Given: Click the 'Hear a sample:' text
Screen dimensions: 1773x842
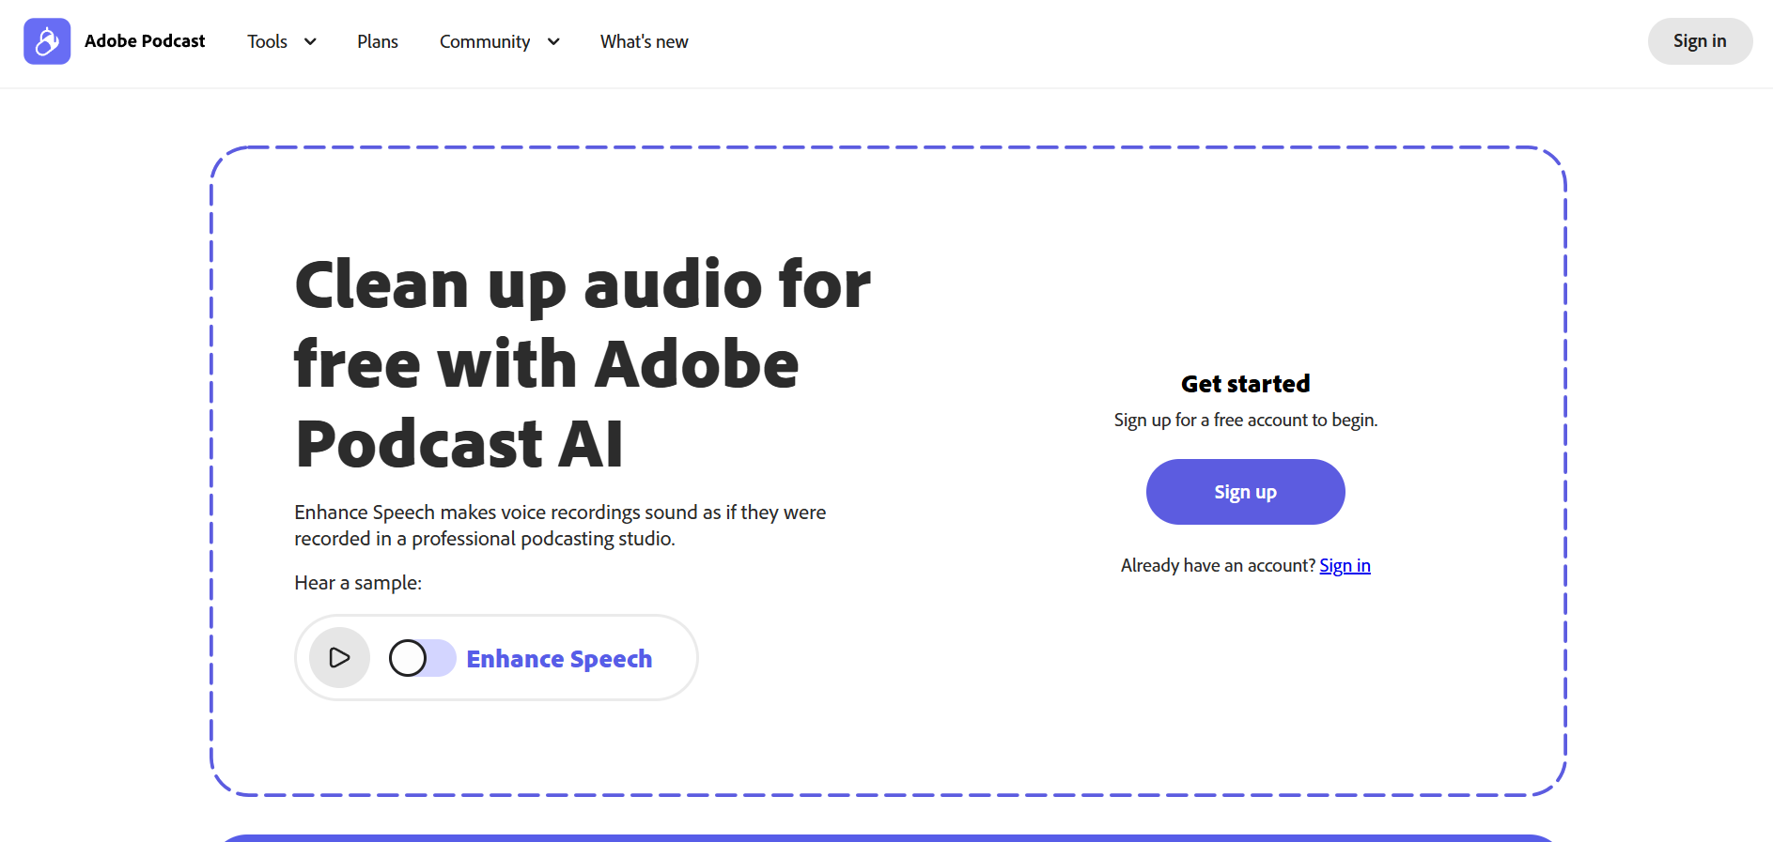Looking at the screenshot, I should [x=358, y=583].
